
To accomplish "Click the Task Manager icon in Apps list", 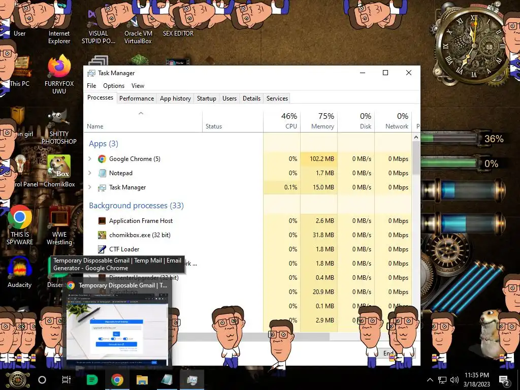I will coord(102,187).
